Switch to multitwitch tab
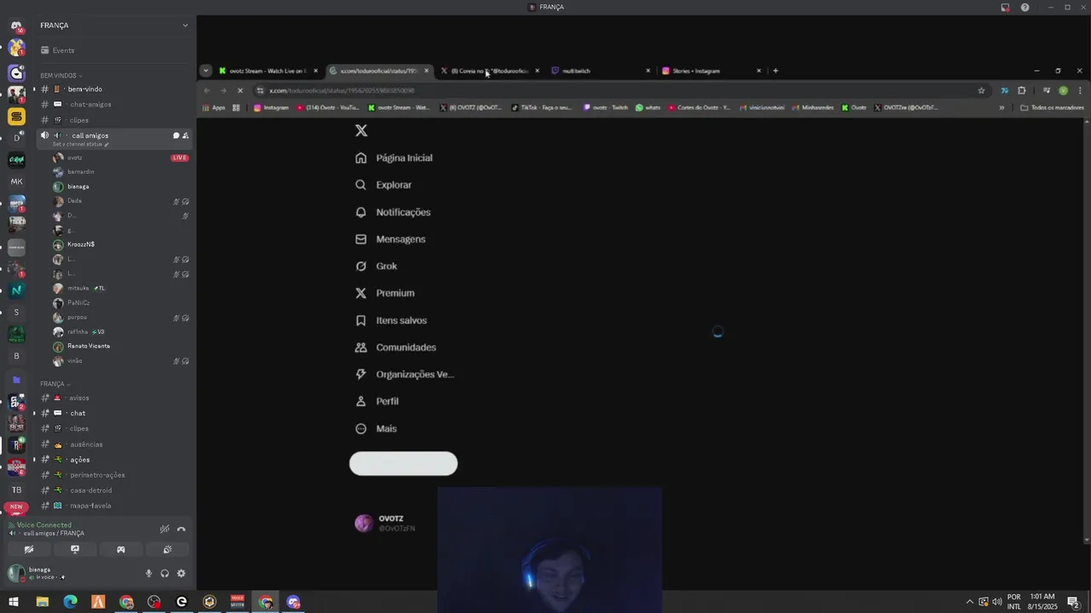The image size is (1091, 613). (600, 71)
